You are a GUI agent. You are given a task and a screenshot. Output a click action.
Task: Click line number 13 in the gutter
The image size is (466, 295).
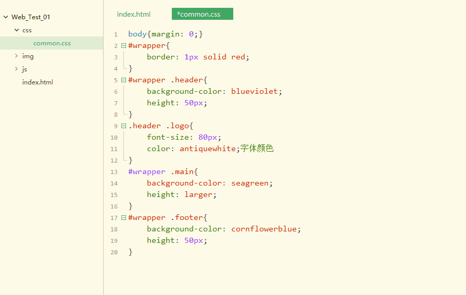[x=114, y=172]
